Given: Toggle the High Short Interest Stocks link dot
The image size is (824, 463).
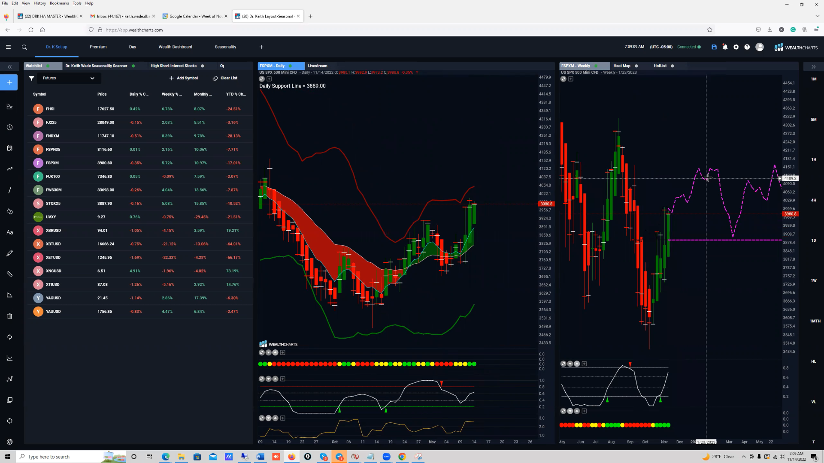Looking at the screenshot, I should tap(203, 66).
